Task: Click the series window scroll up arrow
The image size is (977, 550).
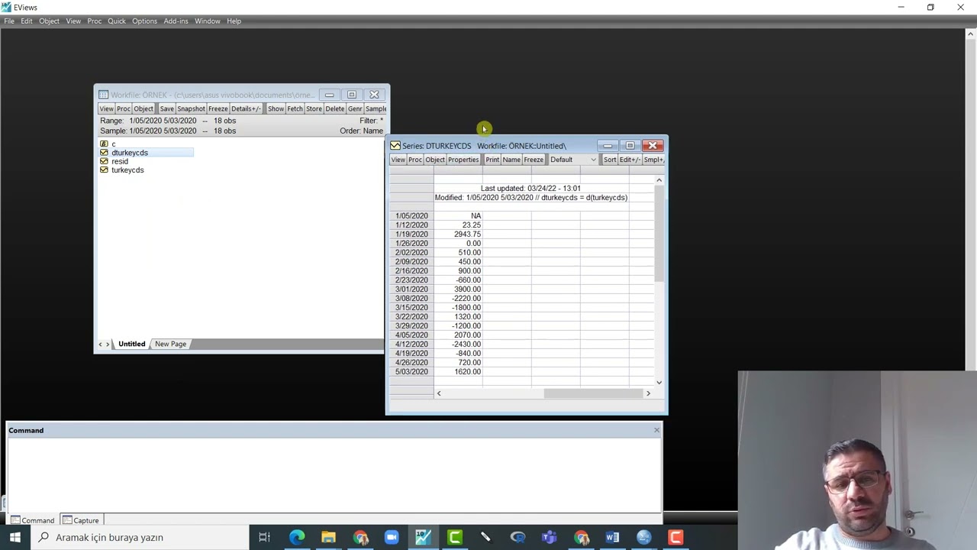Action: click(x=659, y=180)
